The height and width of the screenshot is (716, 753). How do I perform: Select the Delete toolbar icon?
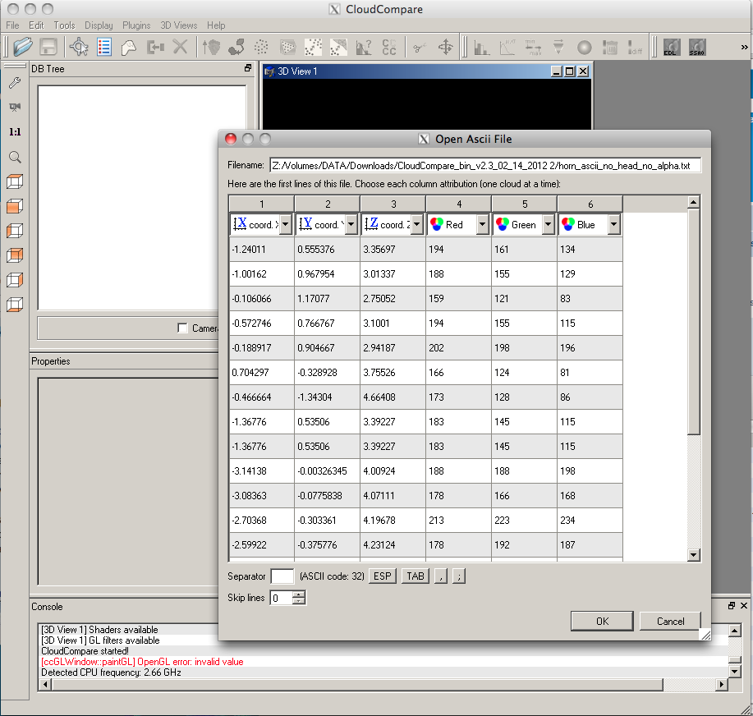[x=178, y=47]
